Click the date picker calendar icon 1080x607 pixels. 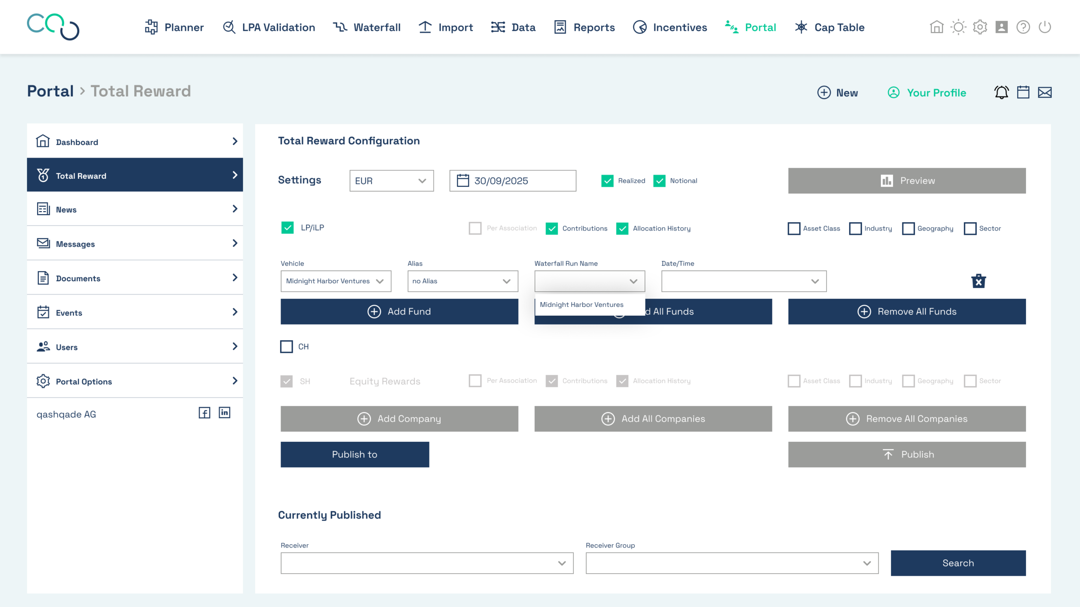point(463,180)
